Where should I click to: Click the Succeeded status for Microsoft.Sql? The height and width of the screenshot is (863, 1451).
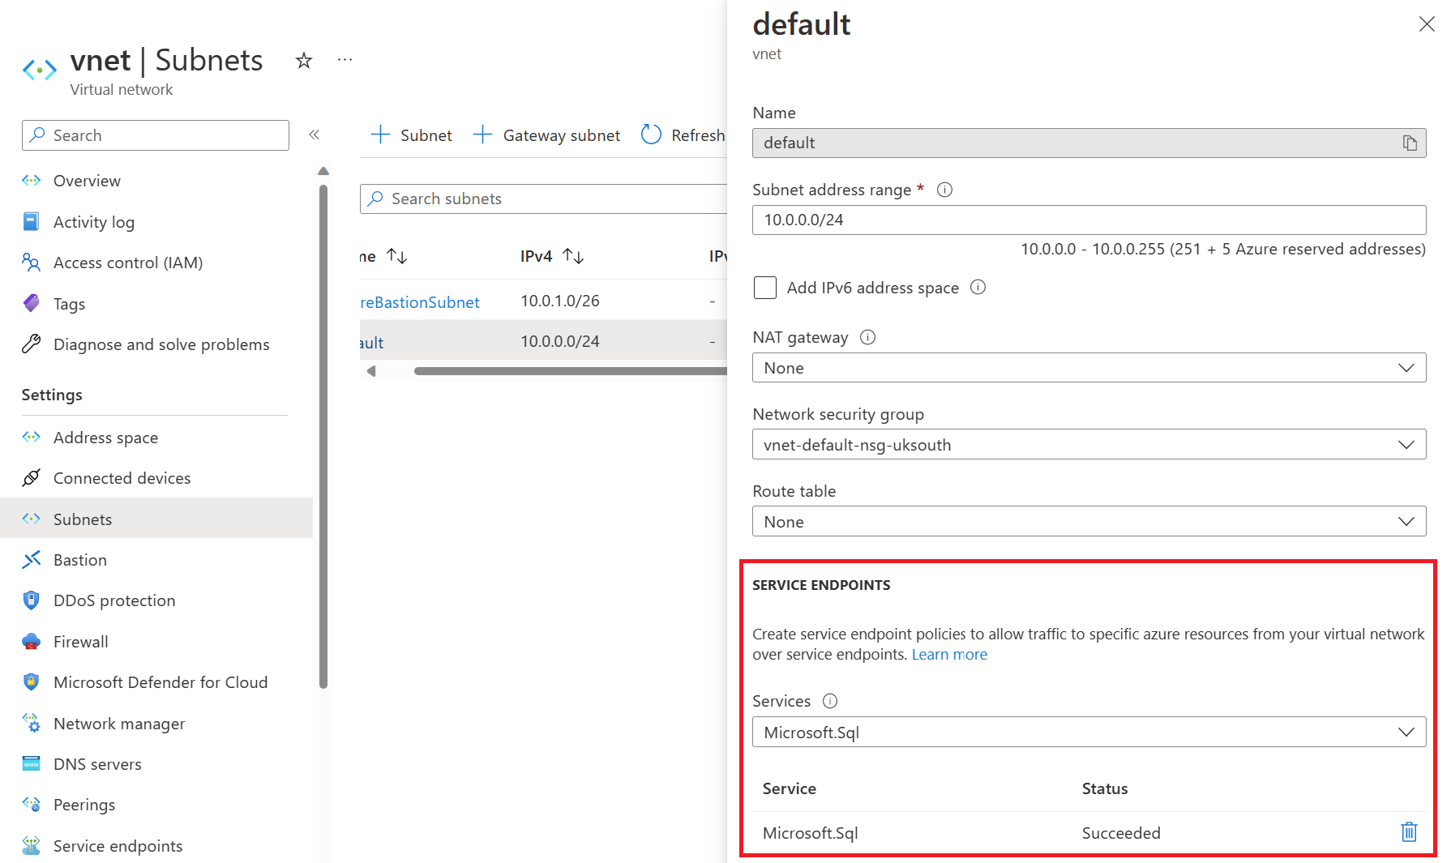click(x=1121, y=833)
